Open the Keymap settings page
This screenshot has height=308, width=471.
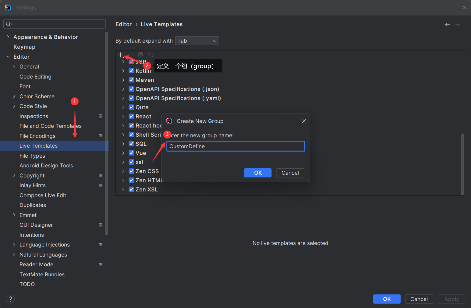point(24,47)
